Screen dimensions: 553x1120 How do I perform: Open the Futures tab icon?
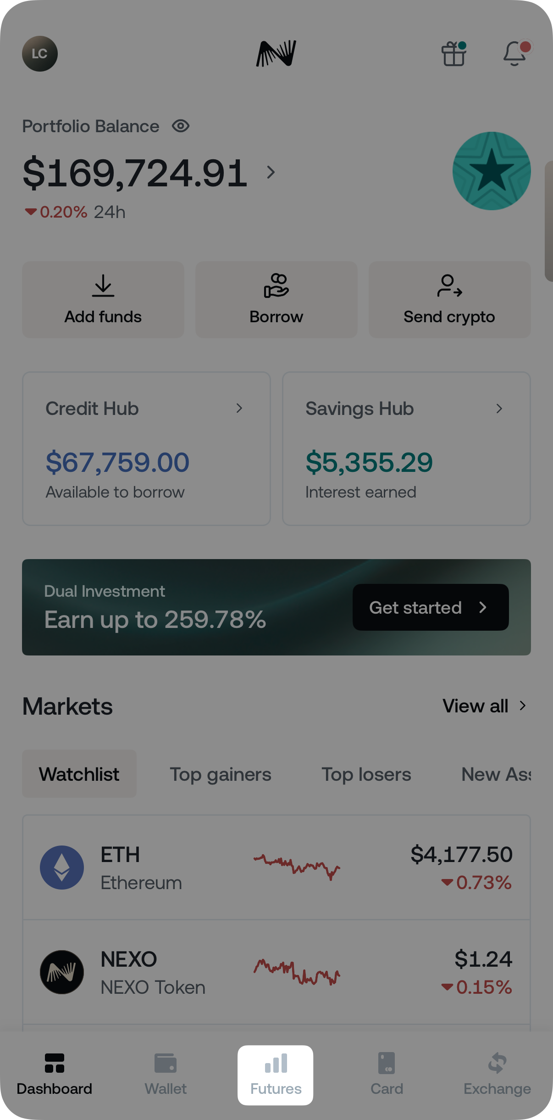coord(276,1064)
